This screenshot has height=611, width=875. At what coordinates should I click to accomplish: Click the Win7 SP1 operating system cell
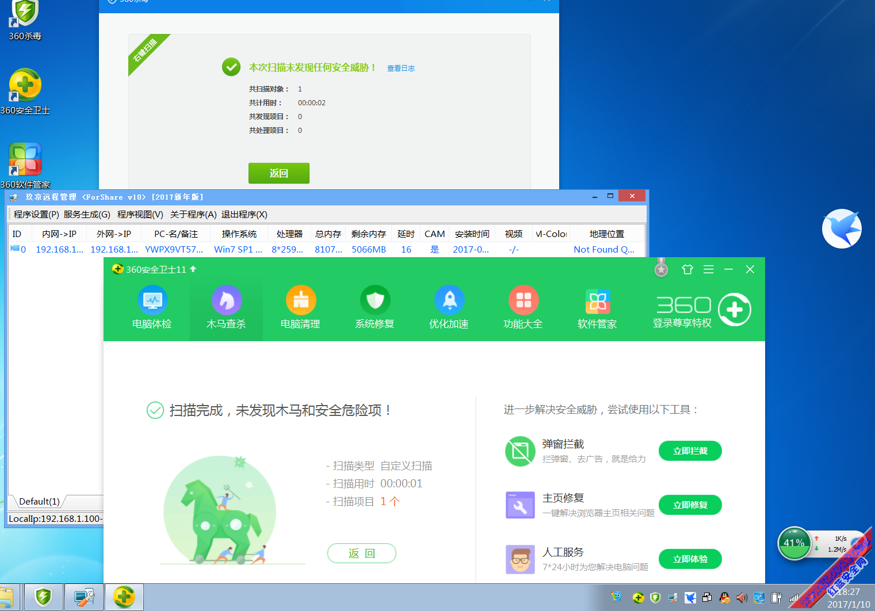[x=238, y=250]
